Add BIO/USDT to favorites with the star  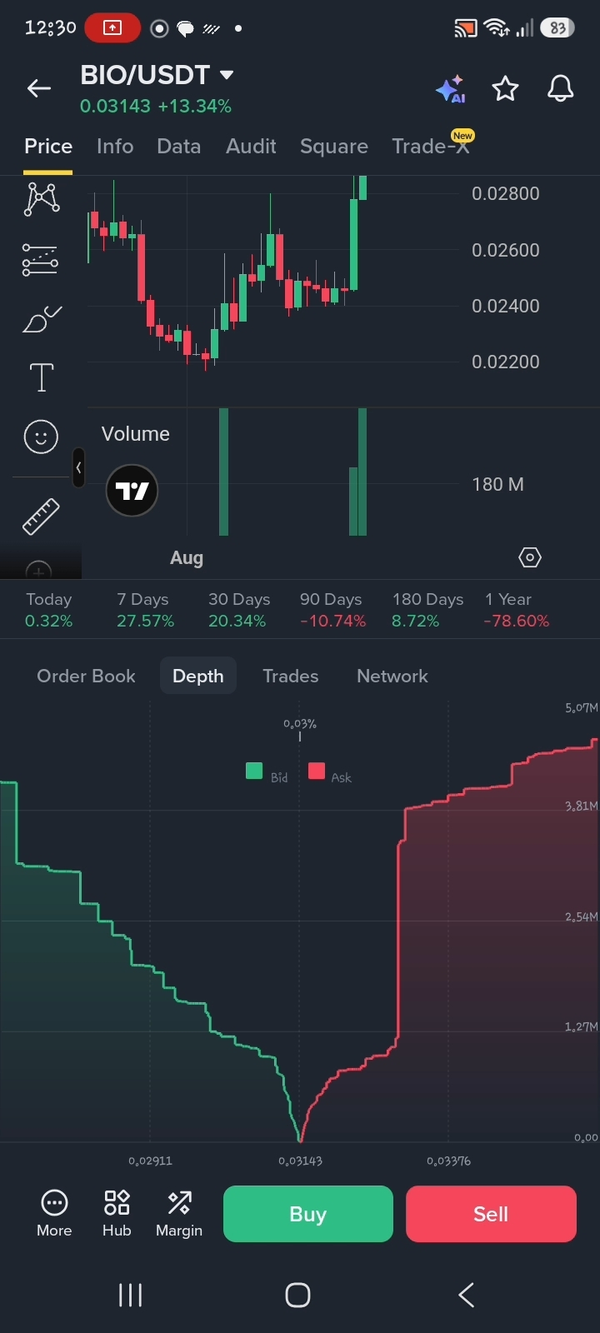(505, 88)
